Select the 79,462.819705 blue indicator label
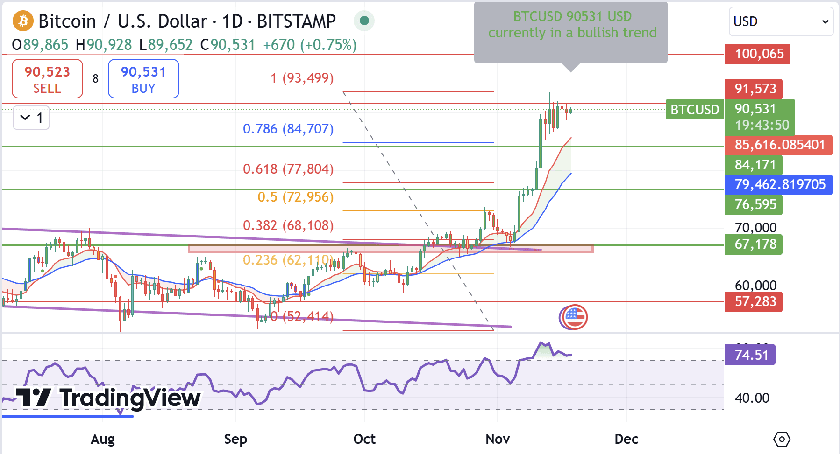 pos(778,185)
